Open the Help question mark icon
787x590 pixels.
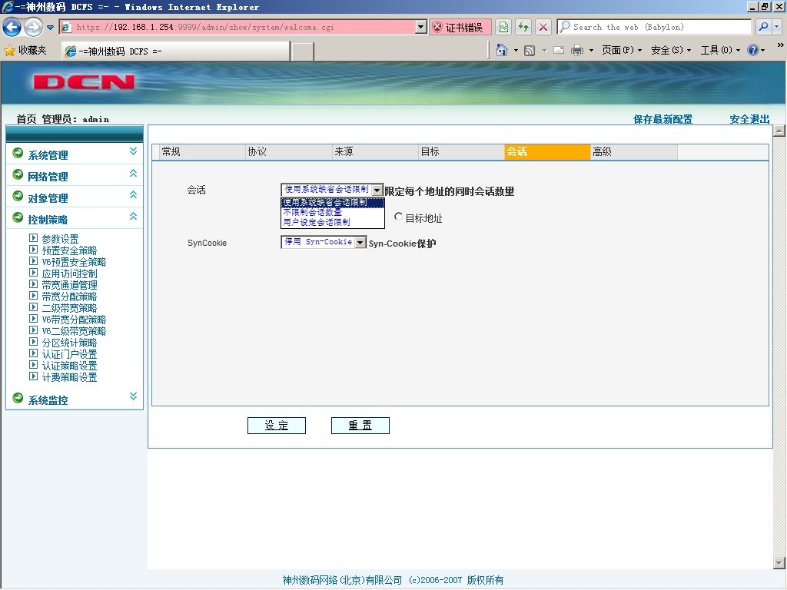click(753, 50)
